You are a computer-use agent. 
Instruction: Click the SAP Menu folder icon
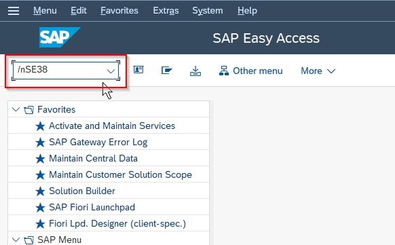pyautogui.click(x=29, y=240)
